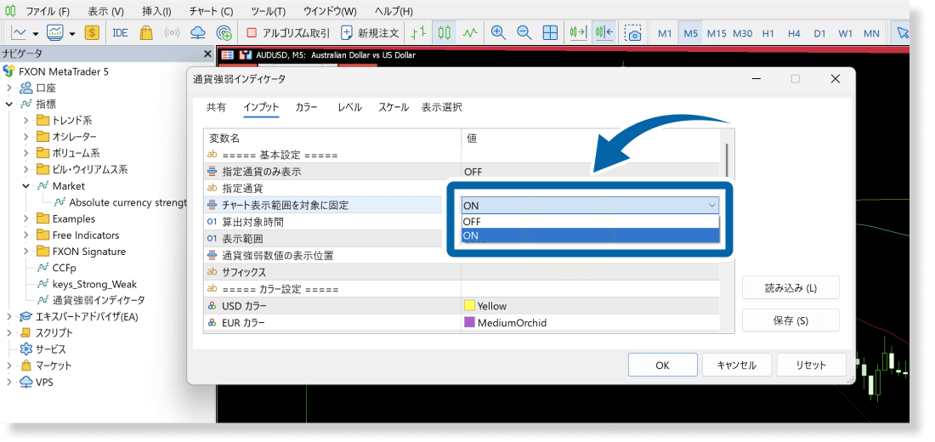Screen dimensions: 935x442
Task: Select the M5 timeframe
Action: point(690,33)
